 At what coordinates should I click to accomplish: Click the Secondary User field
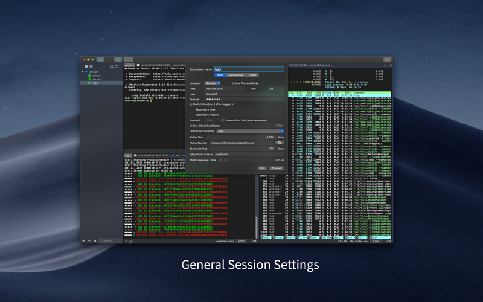point(252,109)
